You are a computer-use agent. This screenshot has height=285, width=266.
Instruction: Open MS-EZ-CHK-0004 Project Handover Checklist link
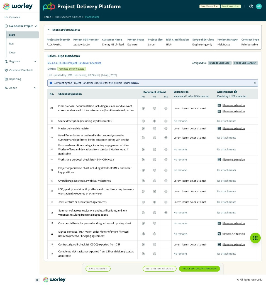(x=74, y=63)
